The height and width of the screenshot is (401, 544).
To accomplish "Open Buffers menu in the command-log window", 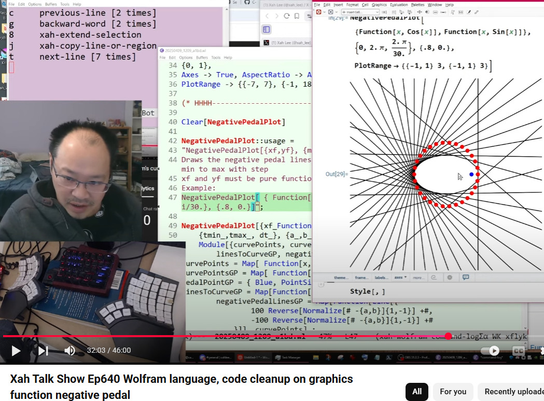I will [x=51, y=4].
